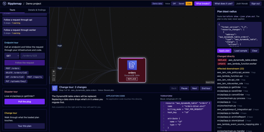The width and height of the screenshot is (264, 132).
Task: Click the Back tour button
Action: pos(174,88)
